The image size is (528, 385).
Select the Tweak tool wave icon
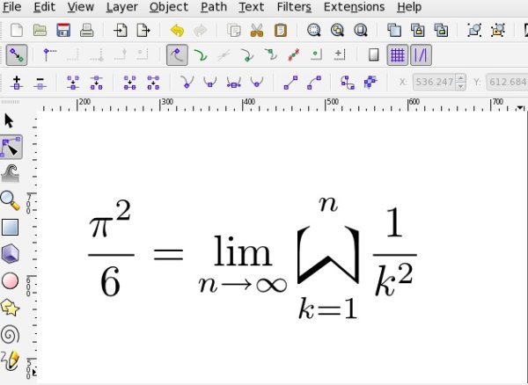point(11,173)
